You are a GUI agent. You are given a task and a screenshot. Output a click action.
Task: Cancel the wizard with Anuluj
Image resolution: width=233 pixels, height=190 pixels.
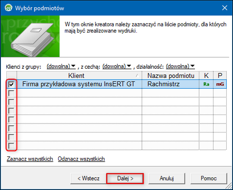click(167, 178)
